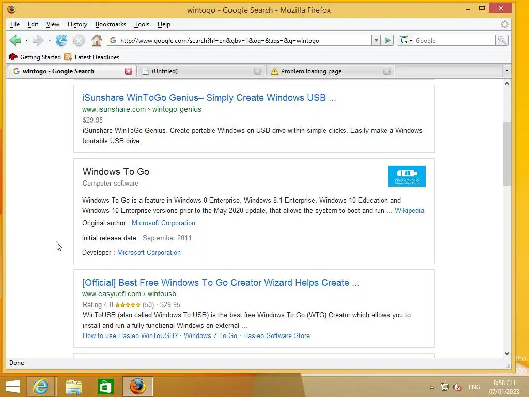Screen dimensions: 529x397
Task: Click the muted volume tray icon
Action: 458,387
